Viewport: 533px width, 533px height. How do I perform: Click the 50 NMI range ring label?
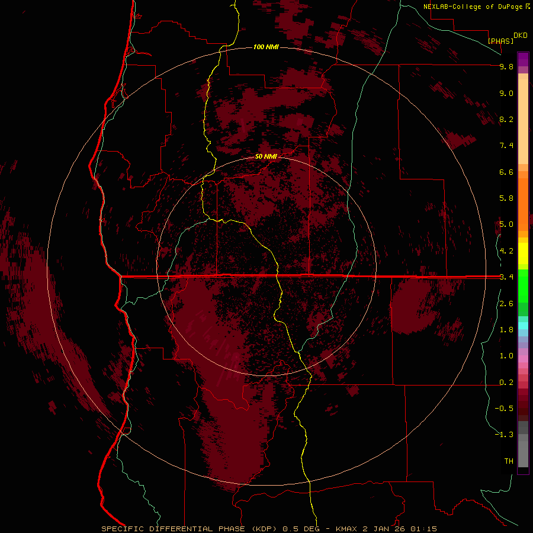coord(266,156)
